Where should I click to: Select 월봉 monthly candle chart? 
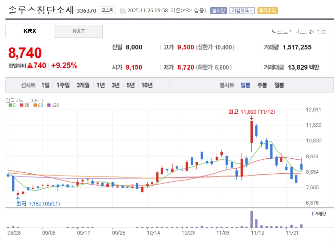279,85
